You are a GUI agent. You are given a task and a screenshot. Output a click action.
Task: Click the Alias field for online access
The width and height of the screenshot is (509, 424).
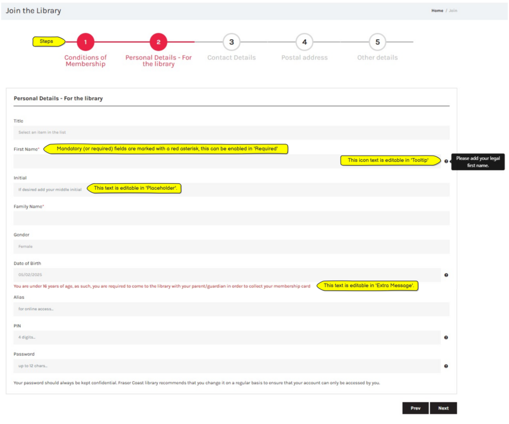(231, 309)
